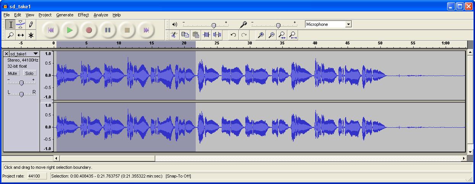The width and height of the screenshot is (475, 184).
Task: Open the Microphone input source dropdown
Action: coord(348,24)
